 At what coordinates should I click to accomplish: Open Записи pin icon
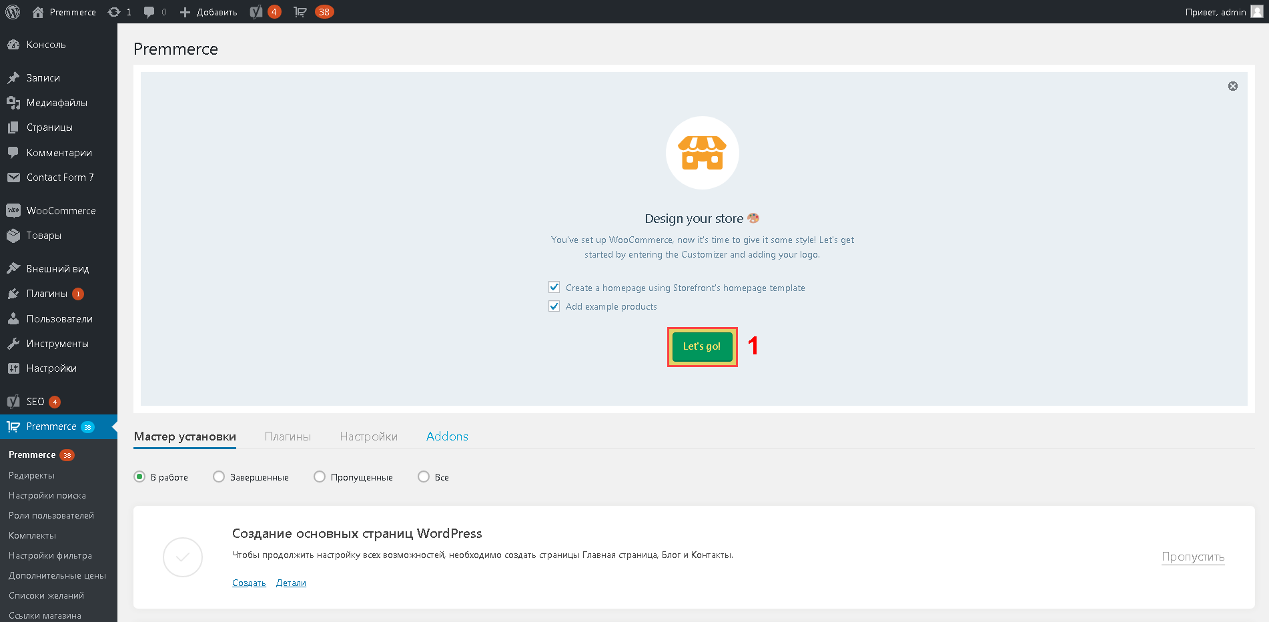tap(13, 78)
